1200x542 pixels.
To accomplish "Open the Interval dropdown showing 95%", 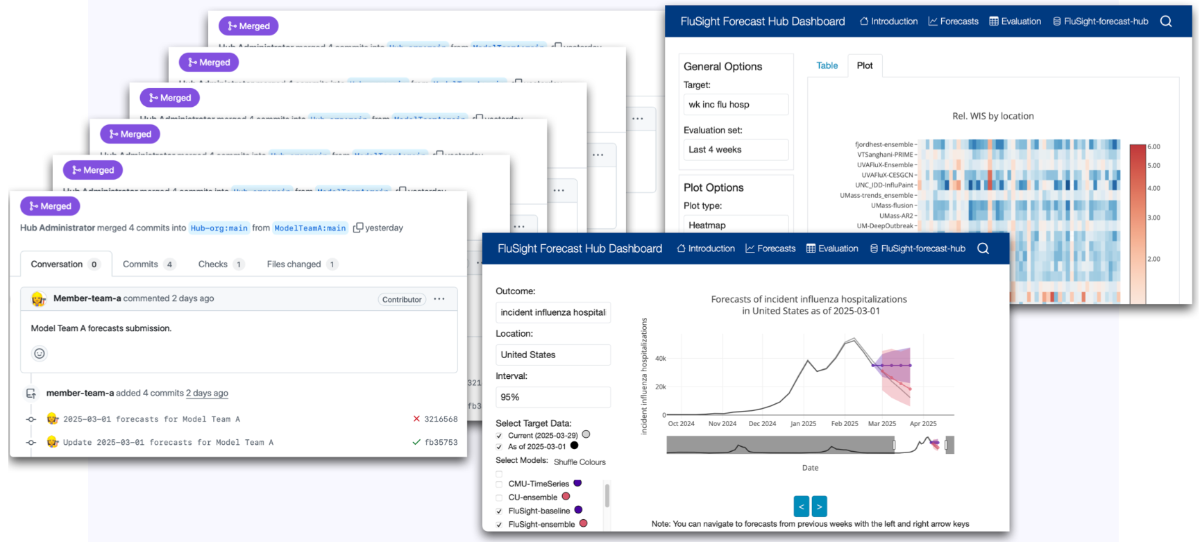I will [552, 397].
